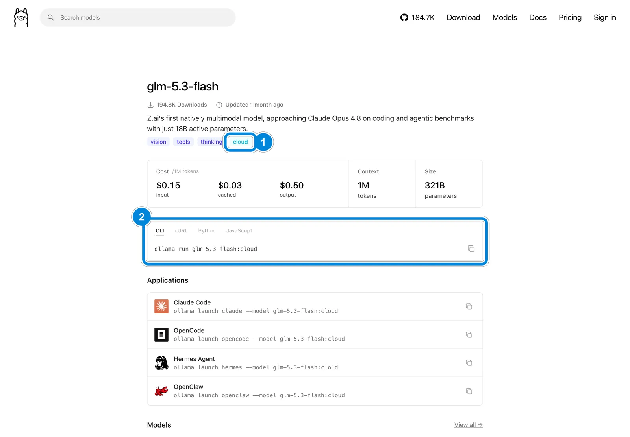Image resolution: width=630 pixels, height=437 pixels.
Task: Click the OpenCode app icon
Action: [x=161, y=335]
